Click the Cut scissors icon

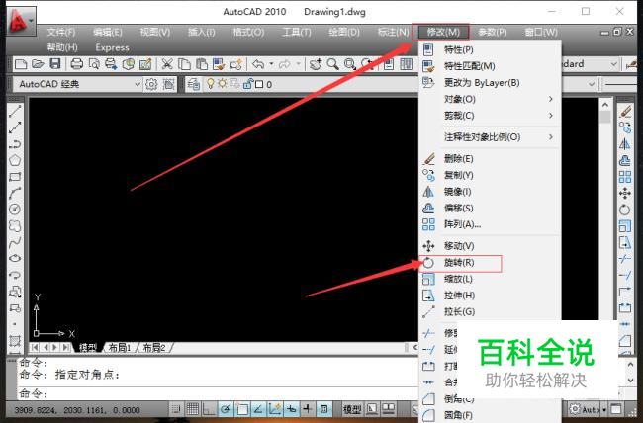click(166, 64)
